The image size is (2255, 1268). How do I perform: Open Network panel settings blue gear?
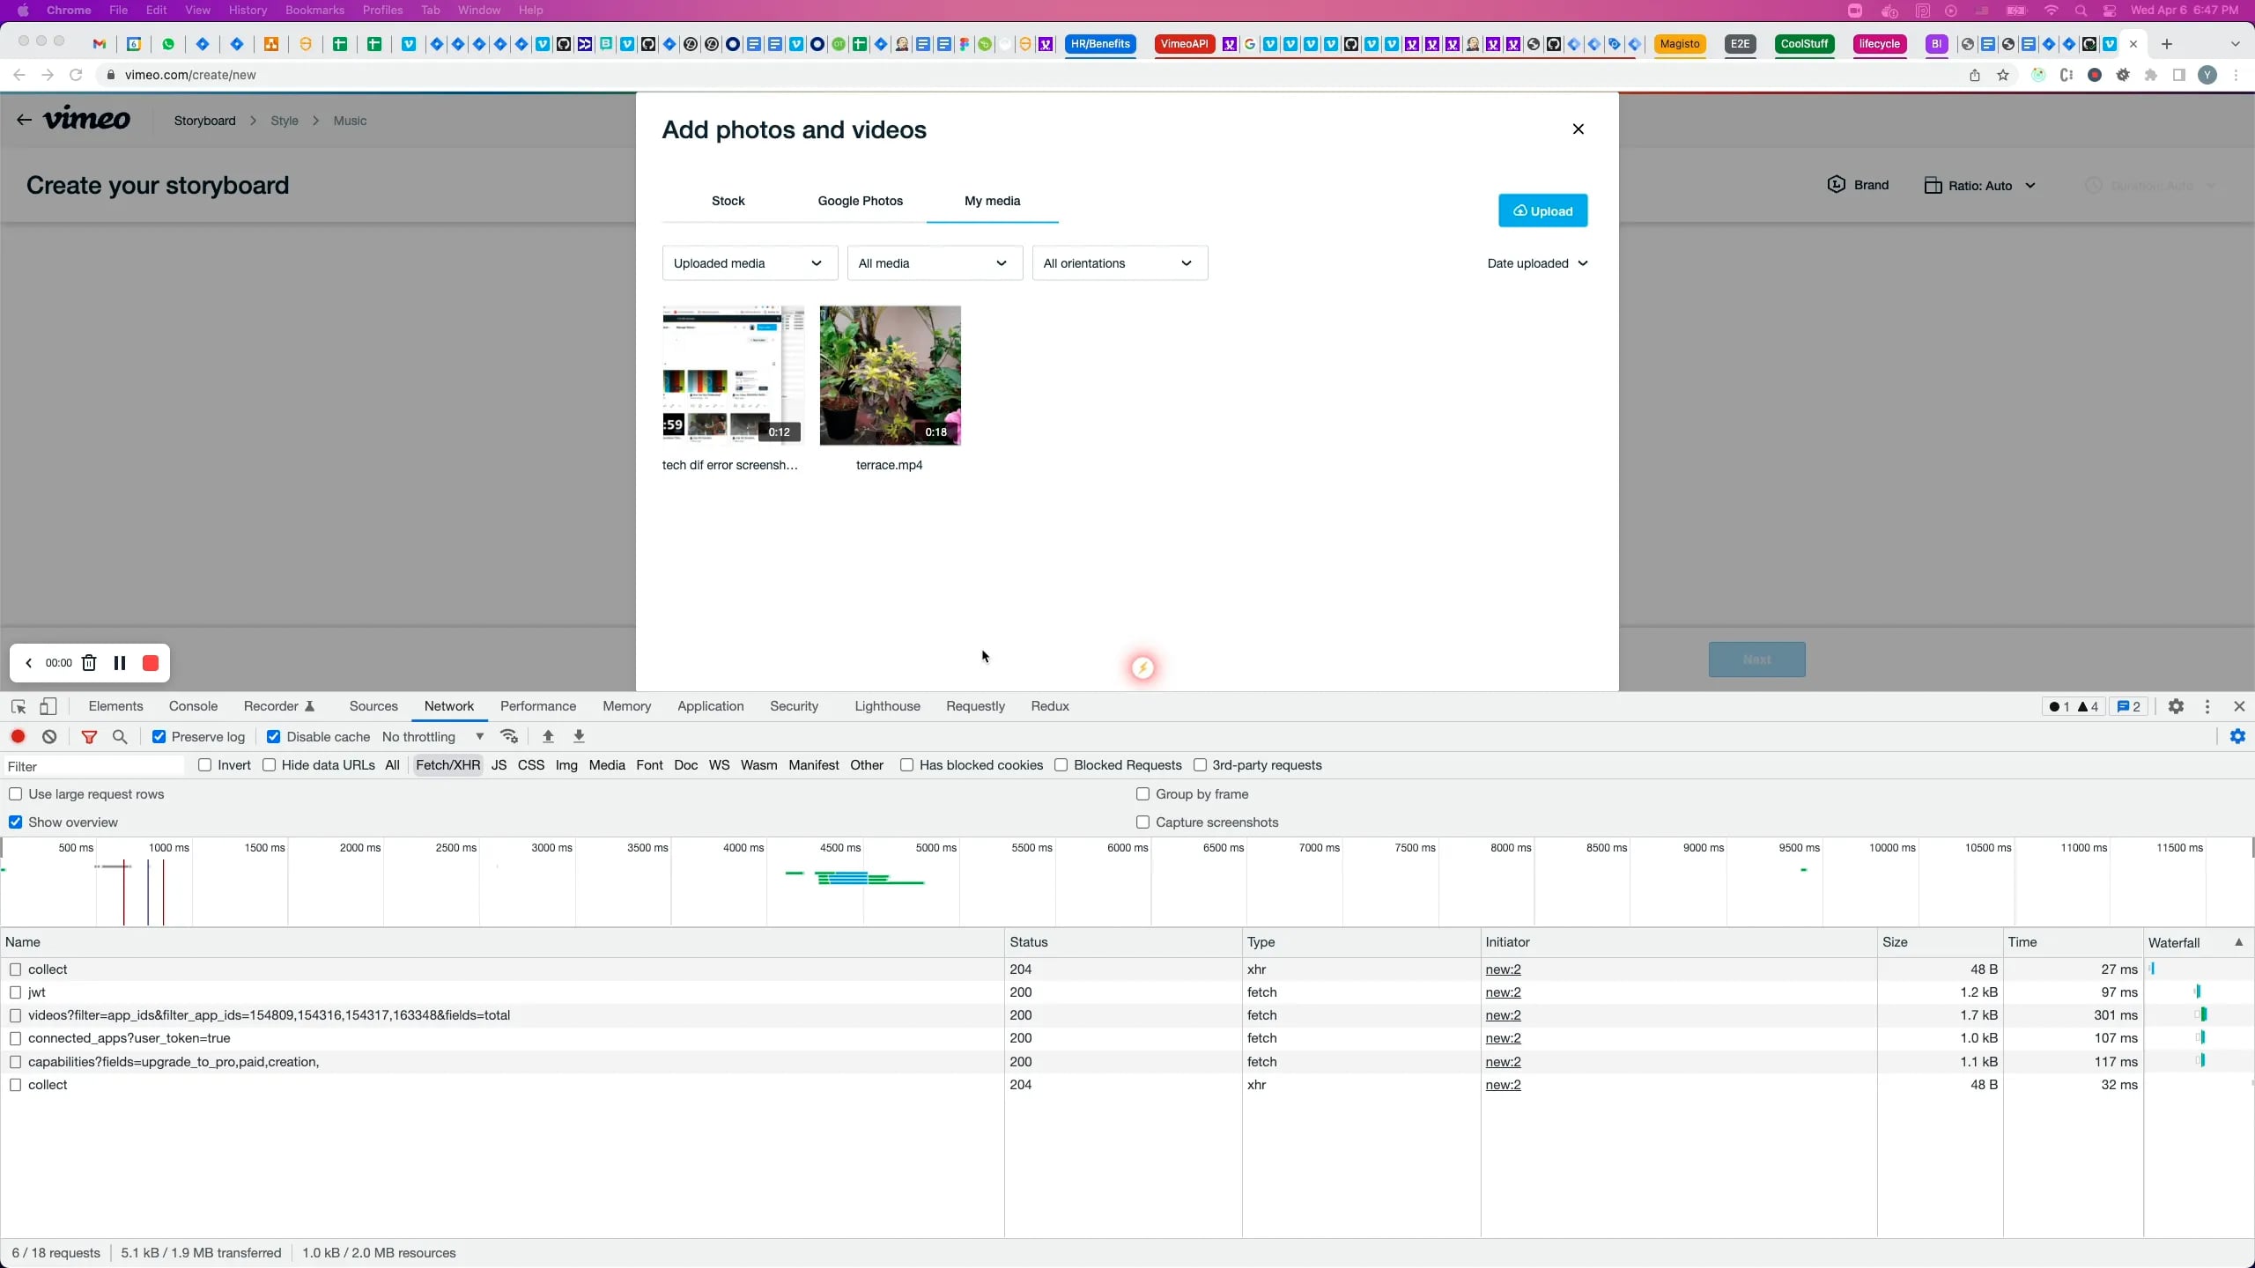tap(2237, 736)
